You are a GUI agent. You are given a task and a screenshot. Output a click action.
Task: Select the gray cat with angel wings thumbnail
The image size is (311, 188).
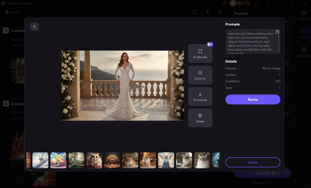tap(166, 160)
